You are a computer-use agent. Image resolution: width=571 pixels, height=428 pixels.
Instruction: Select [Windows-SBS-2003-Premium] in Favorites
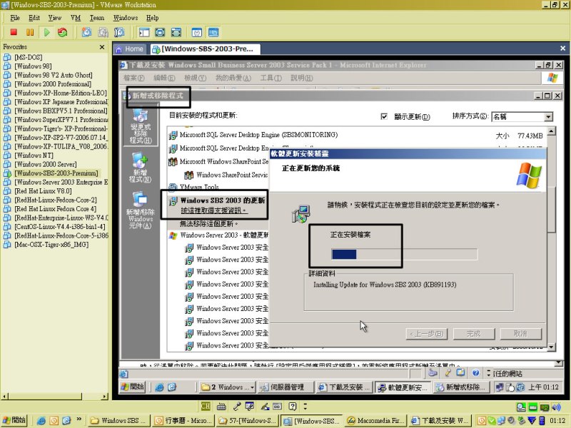pyautogui.click(x=56, y=173)
